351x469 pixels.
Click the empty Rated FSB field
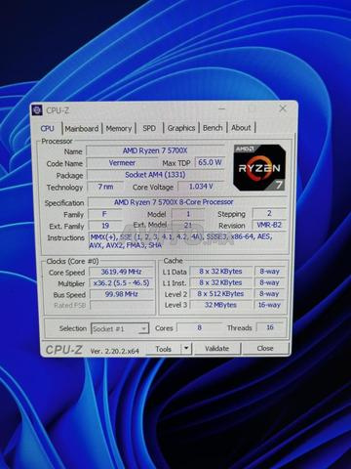122,305
